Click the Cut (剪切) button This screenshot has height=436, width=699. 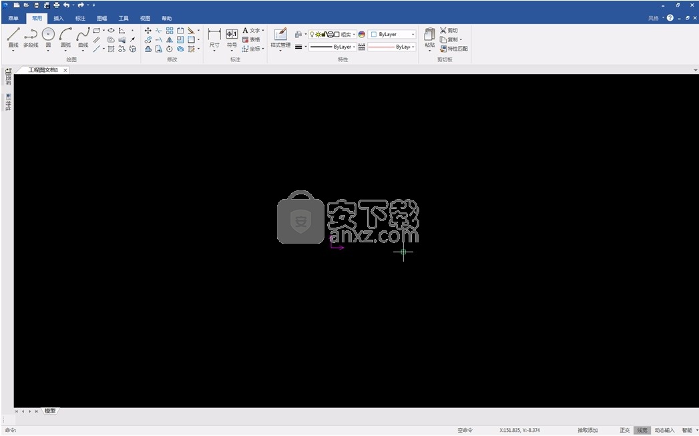(449, 30)
